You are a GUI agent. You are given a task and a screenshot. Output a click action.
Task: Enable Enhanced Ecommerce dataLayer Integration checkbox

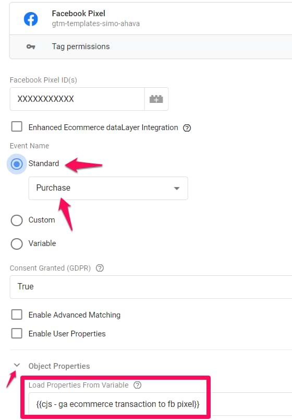pyautogui.click(x=17, y=126)
